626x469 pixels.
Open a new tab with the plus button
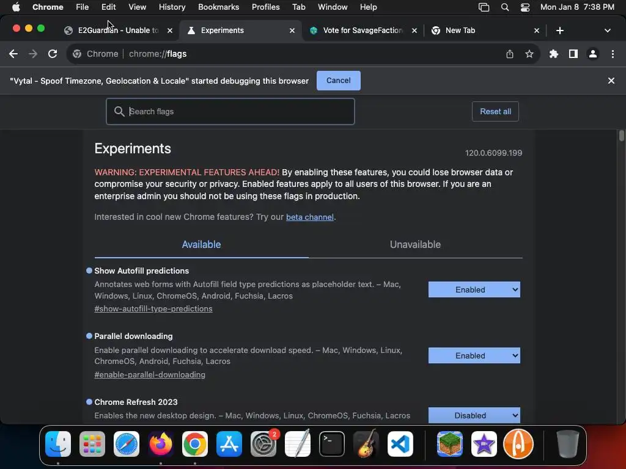pos(560,31)
